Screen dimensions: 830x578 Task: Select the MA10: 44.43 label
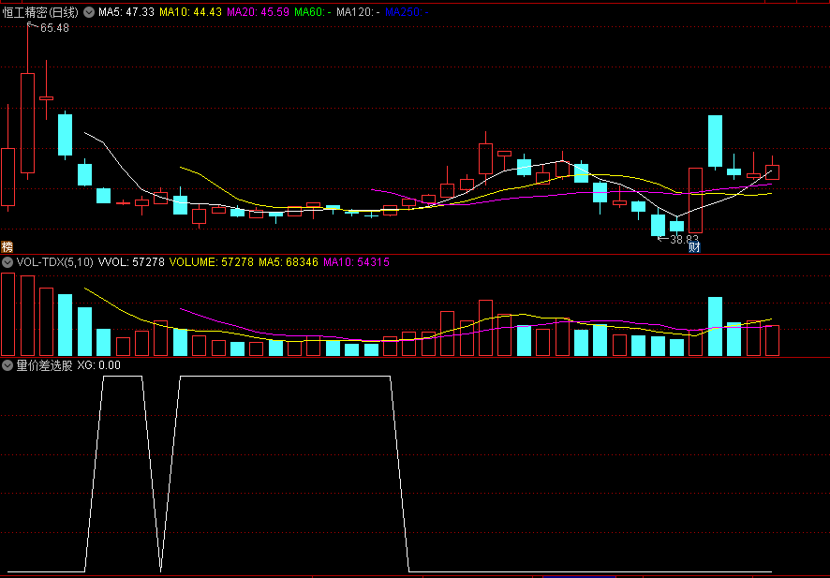[x=190, y=11]
